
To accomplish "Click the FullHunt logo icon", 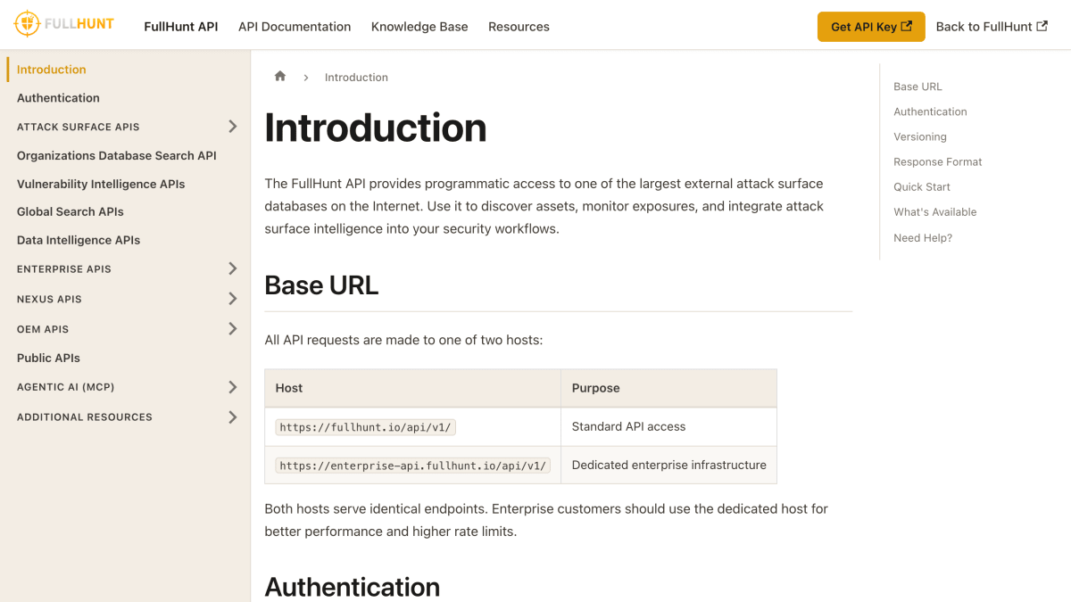I will (x=27, y=24).
